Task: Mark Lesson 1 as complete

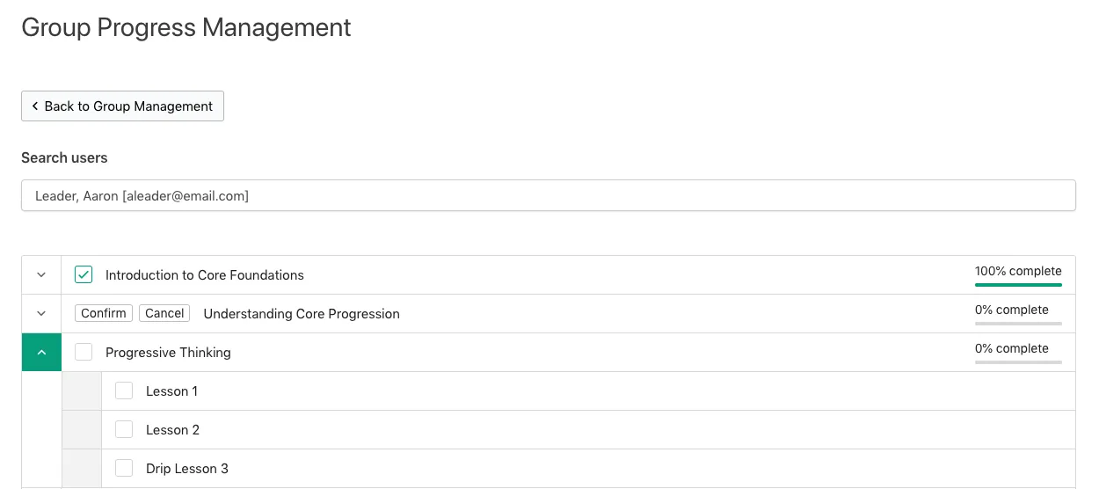Action: click(x=124, y=391)
